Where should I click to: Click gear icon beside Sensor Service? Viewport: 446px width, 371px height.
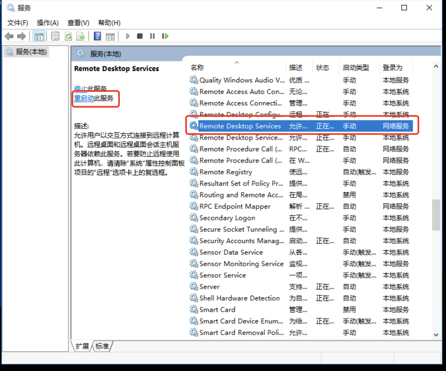click(x=194, y=275)
